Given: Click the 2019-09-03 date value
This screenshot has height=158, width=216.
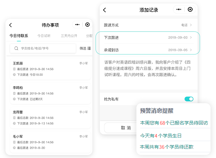Looking at the screenshot, I should pyautogui.click(x=178, y=38).
